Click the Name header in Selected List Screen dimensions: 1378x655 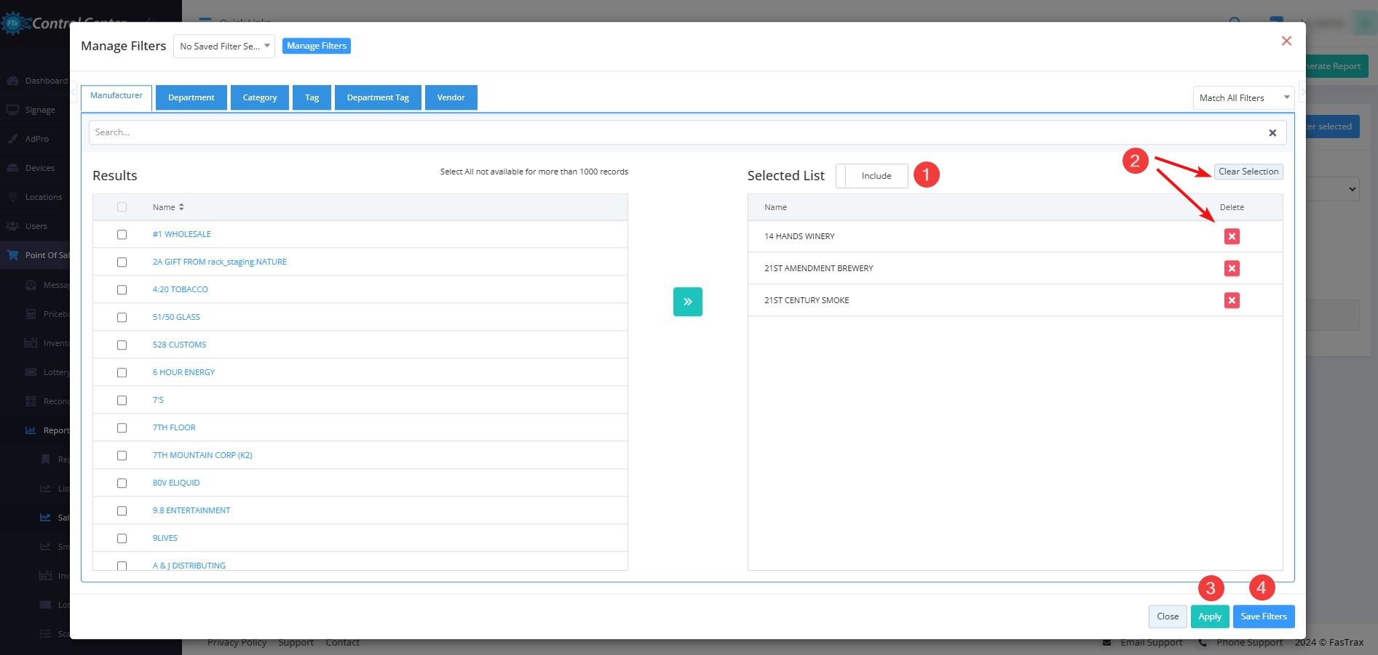[775, 207]
